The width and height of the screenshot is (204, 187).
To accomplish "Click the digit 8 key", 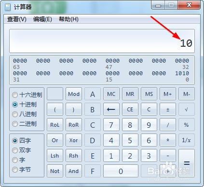I will (130, 125).
